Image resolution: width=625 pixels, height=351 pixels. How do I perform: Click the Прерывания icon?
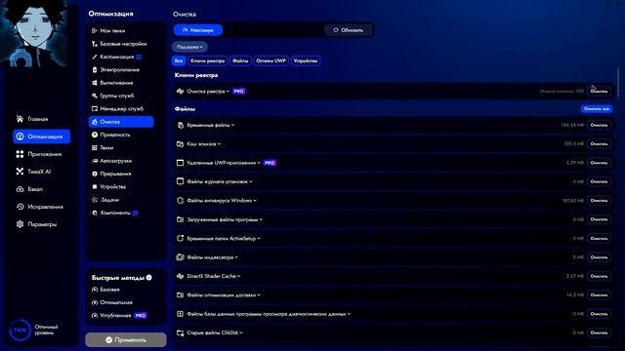coord(95,174)
